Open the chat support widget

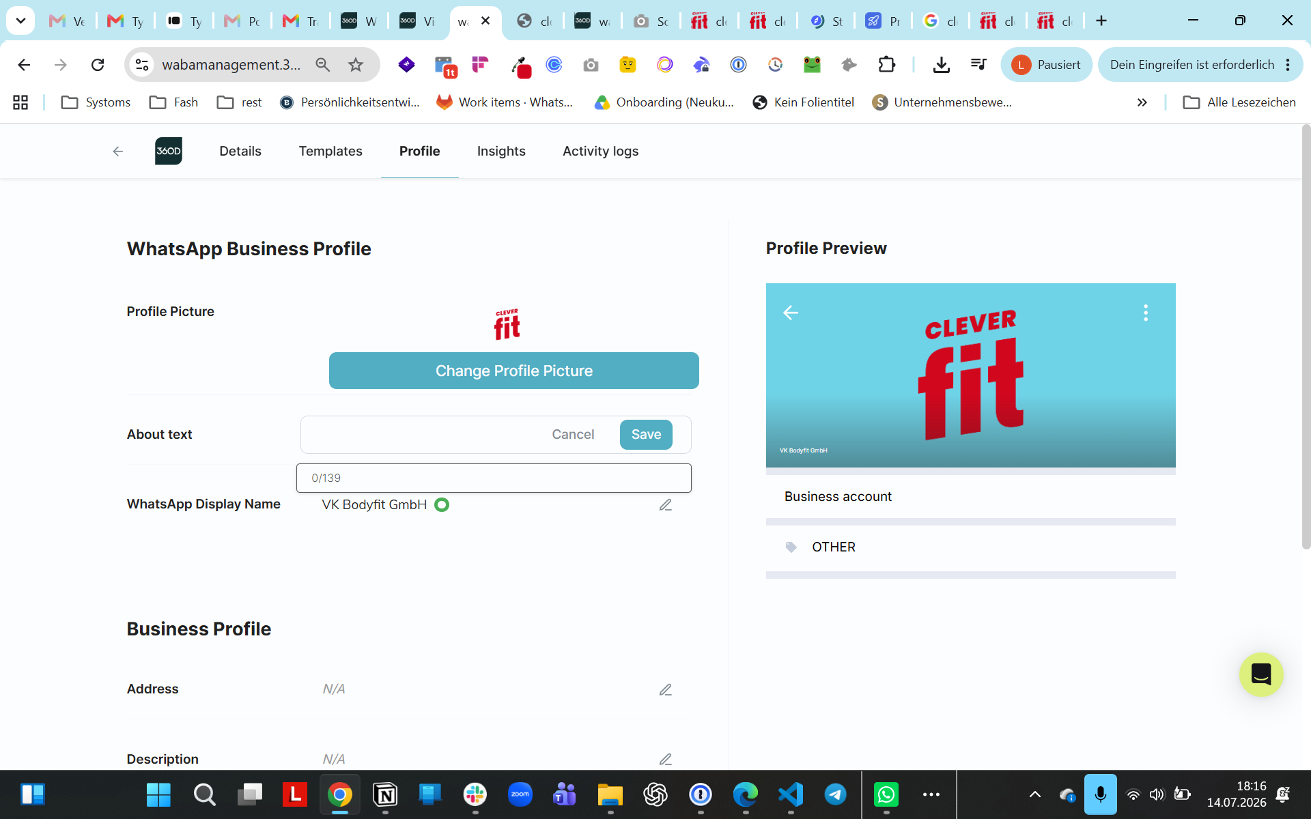1261,674
